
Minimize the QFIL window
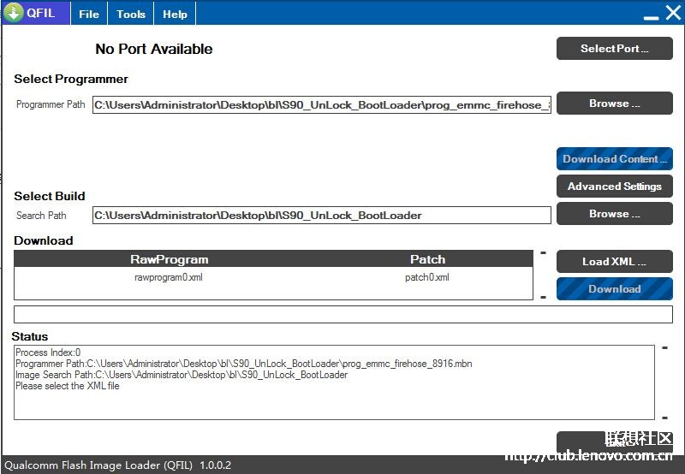pyautogui.click(x=651, y=17)
